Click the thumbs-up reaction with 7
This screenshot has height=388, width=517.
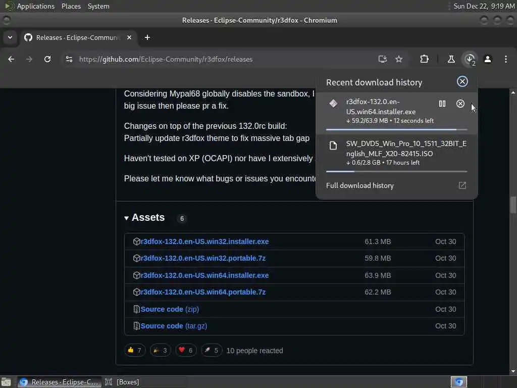click(x=134, y=350)
